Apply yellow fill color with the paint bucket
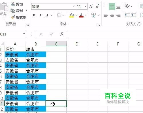 [71, 15]
